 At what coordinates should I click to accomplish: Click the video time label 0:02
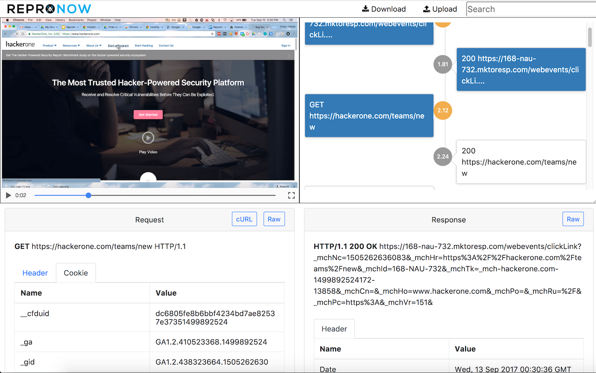21,195
